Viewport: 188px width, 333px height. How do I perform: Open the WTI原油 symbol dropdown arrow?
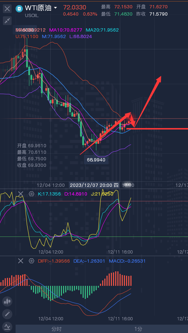pyautogui.click(x=55, y=8)
